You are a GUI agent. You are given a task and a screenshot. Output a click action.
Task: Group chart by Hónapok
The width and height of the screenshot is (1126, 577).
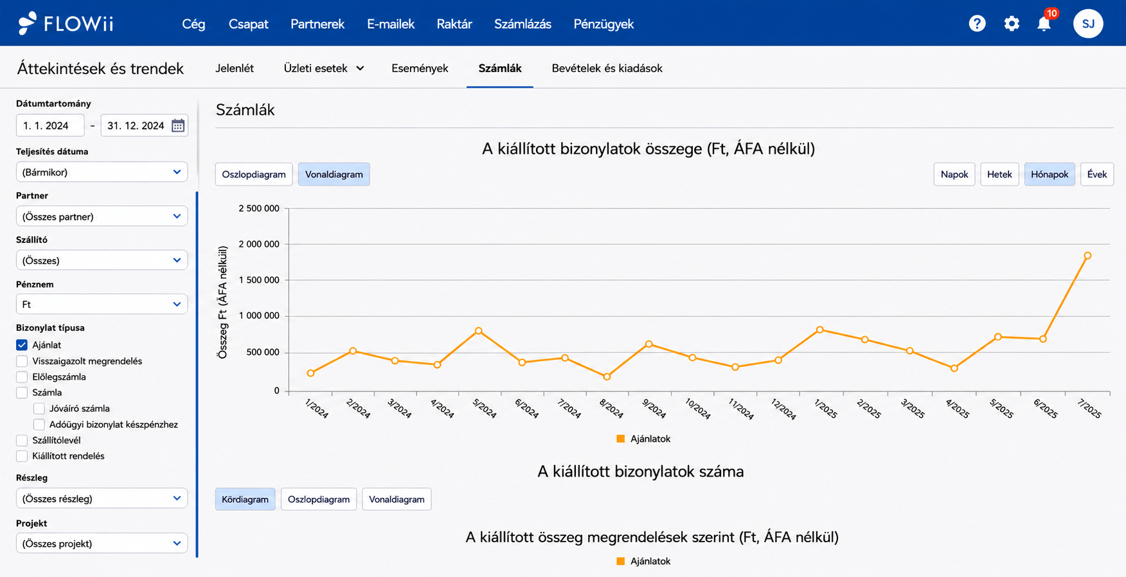pyautogui.click(x=1050, y=174)
